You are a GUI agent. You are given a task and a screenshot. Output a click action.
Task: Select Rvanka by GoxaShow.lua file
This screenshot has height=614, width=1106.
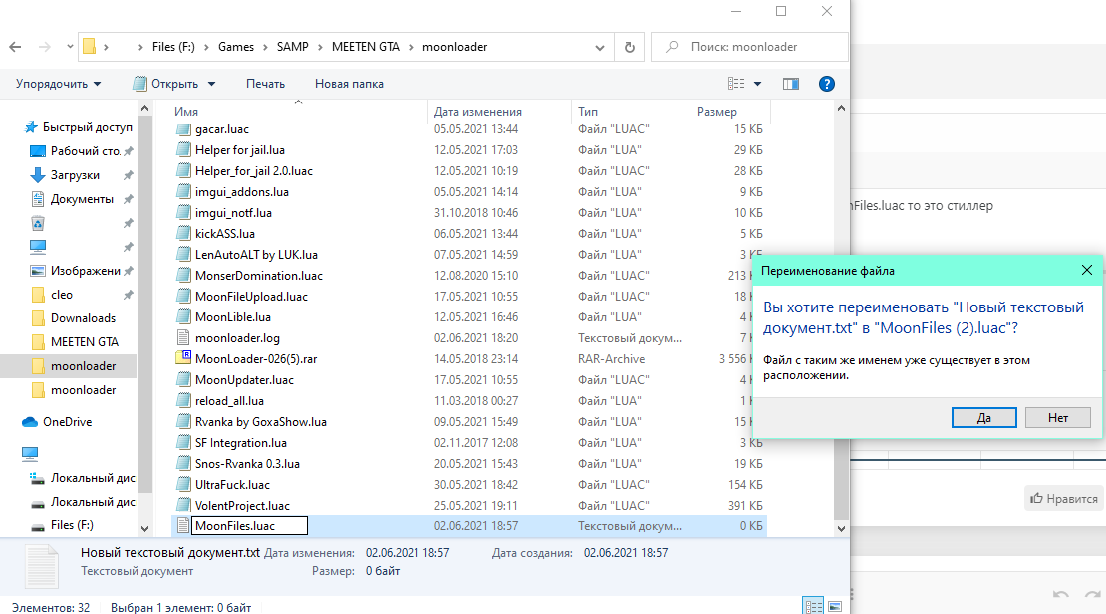click(260, 422)
